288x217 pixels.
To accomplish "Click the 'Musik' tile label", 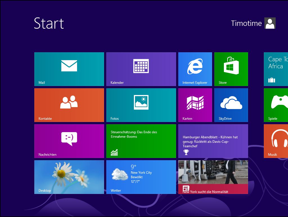I will tap(272, 155).
